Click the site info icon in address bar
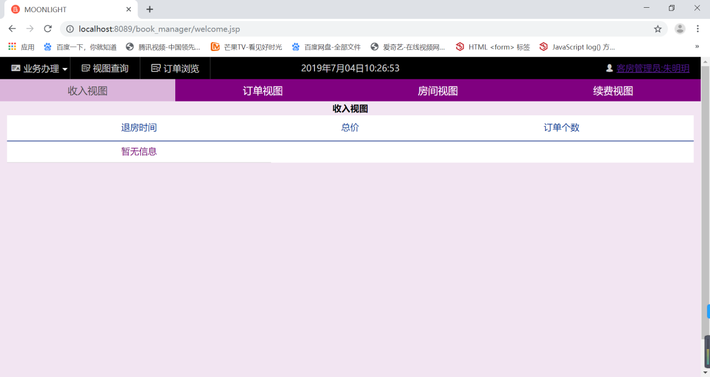710x377 pixels. [69, 29]
